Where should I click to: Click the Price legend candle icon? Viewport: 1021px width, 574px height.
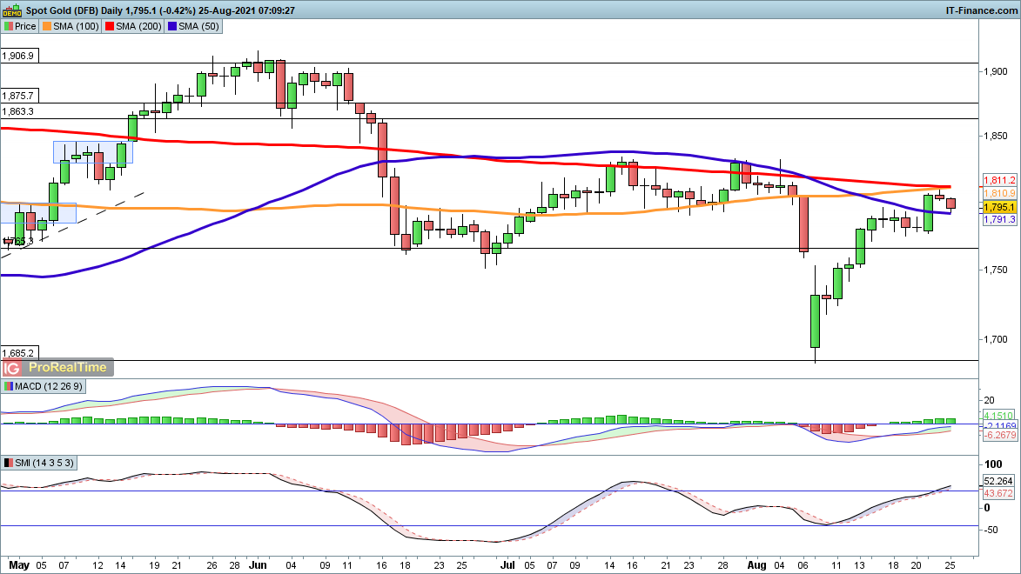8,27
